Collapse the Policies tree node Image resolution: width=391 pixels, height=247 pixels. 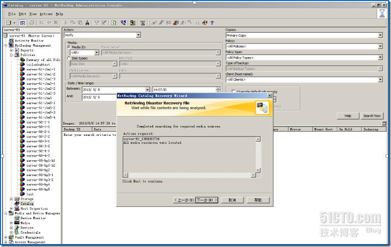click(x=11, y=55)
